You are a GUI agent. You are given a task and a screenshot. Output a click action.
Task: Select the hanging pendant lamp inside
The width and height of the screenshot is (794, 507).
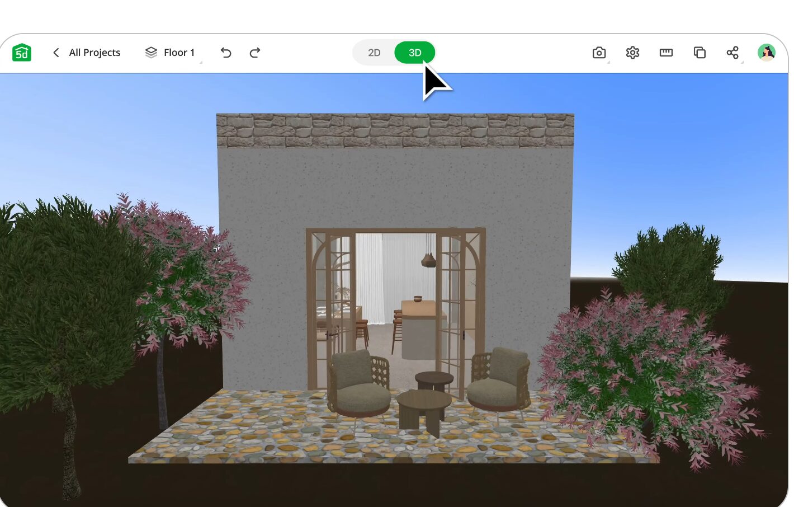point(428,259)
